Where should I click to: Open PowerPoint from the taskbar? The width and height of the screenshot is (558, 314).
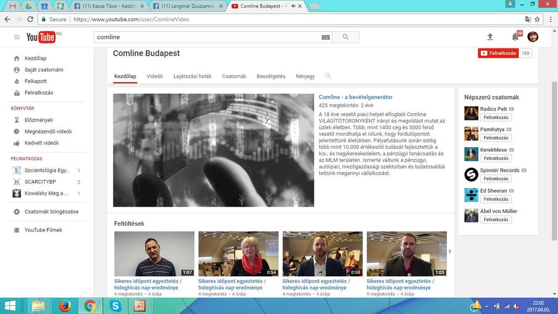coord(140,306)
